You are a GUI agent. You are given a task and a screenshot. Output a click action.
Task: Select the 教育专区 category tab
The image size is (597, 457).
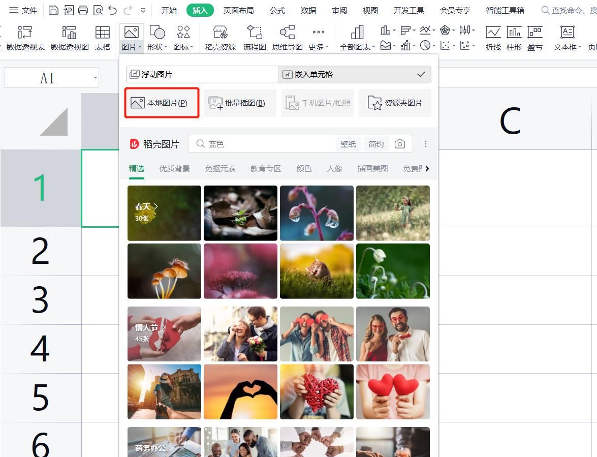(266, 168)
